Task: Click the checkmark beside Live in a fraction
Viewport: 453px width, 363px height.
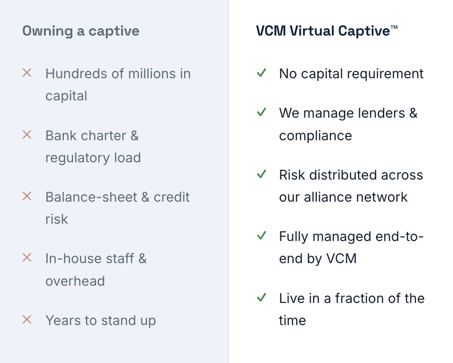Action: tap(262, 297)
